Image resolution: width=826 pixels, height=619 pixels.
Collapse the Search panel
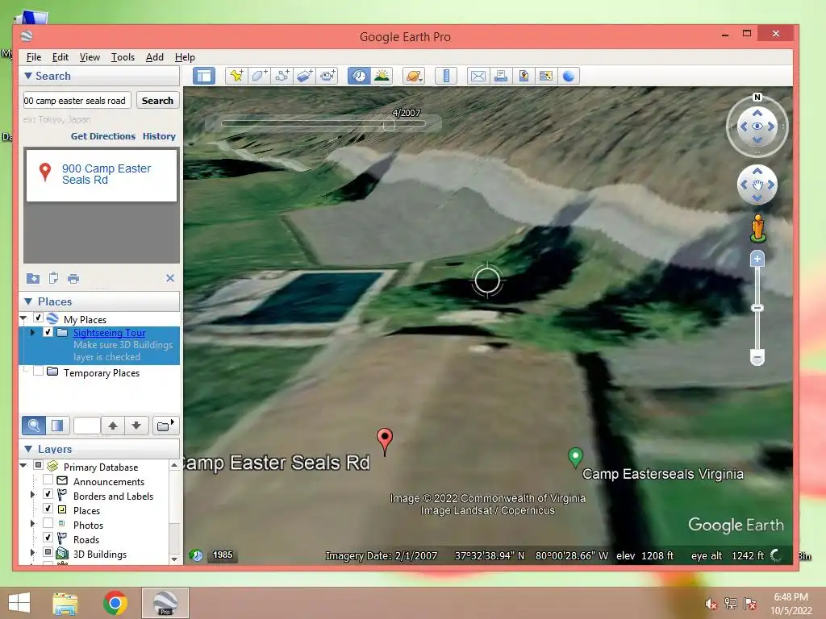28,76
